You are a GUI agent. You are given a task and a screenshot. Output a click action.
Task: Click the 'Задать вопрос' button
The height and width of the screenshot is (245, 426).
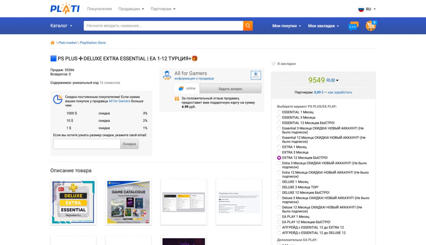(x=230, y=89)
